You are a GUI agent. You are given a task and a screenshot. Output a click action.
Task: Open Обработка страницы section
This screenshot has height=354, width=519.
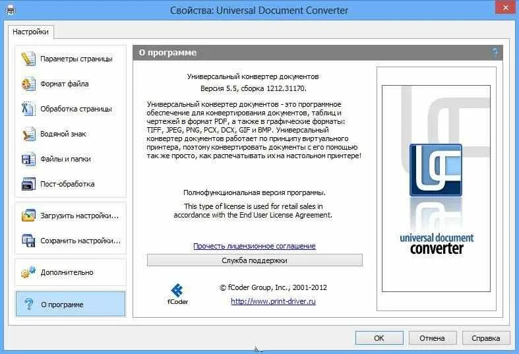(x=70, y=109)
